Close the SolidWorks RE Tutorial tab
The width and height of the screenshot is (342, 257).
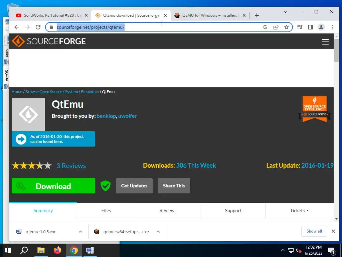click(x=86, y=15)
